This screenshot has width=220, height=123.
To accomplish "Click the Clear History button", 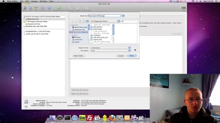I will tap(177, 34).
